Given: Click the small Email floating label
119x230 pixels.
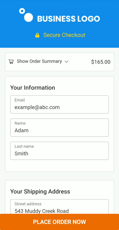Looking at the screenshot, I should [20, 100].
